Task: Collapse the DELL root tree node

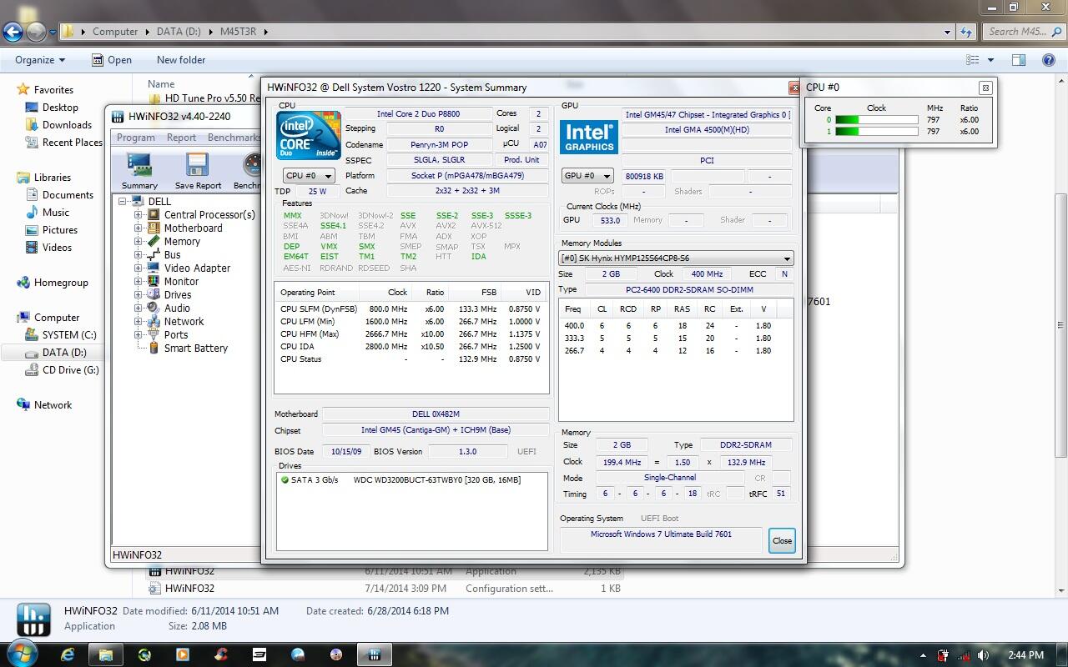Action: click(124, 201)
